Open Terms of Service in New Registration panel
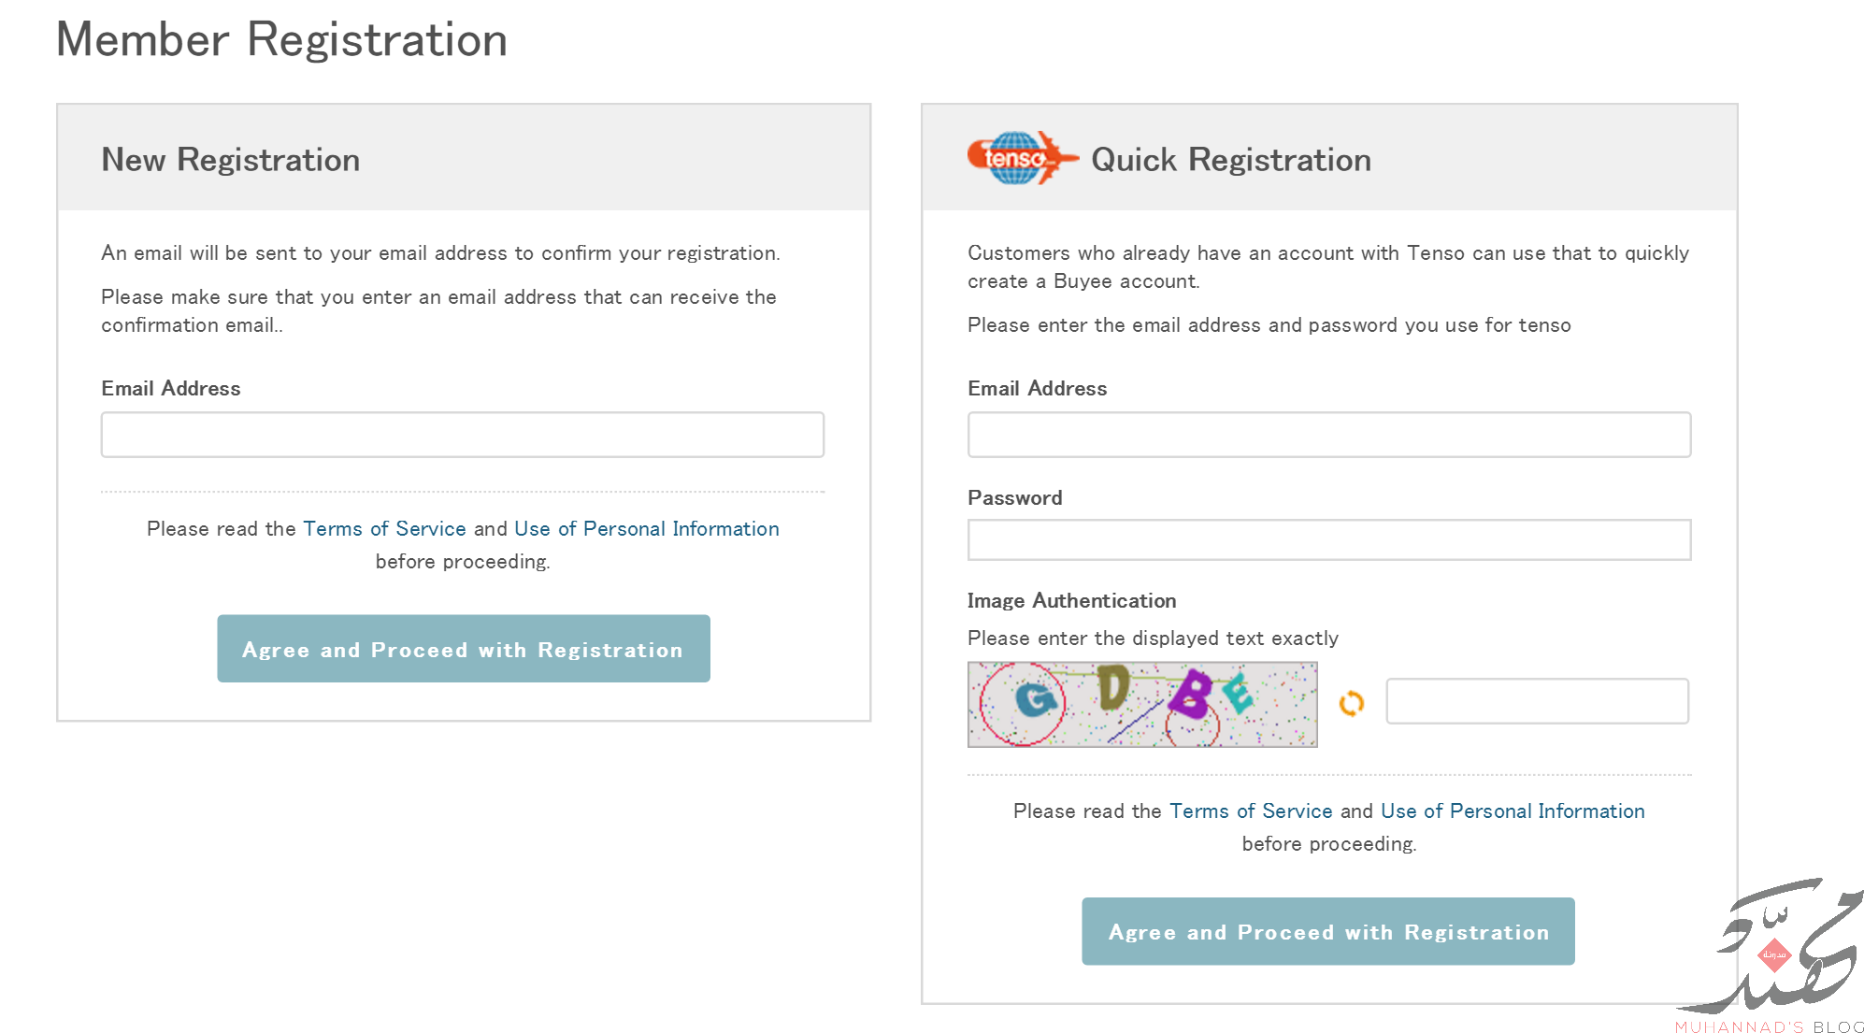The image size is (1864, 1033). pyautogui.click(x=384, y=529)
